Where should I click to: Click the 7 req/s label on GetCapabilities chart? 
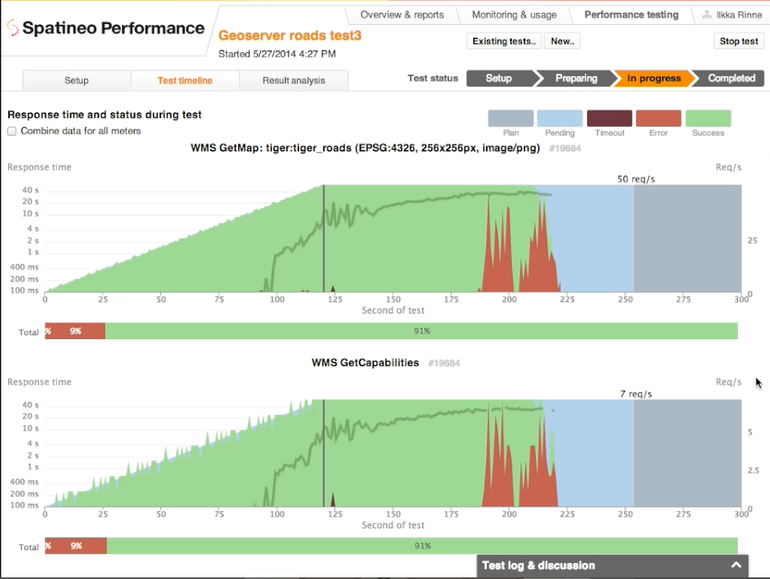pos(636,394)
